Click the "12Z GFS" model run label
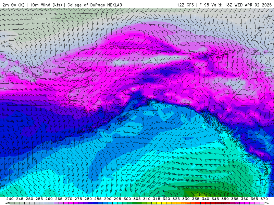The image size is (274, 205). point(185,5)
